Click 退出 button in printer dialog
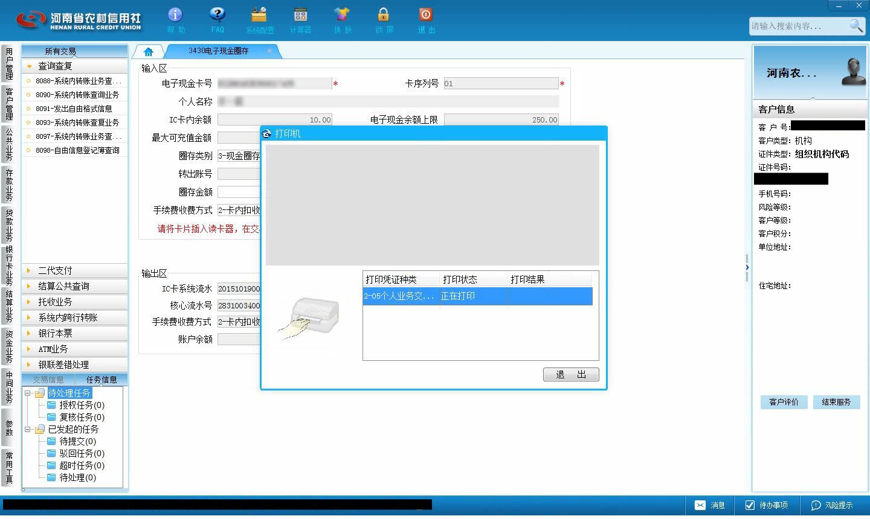The image size is (870, 519). coord(571,375)
